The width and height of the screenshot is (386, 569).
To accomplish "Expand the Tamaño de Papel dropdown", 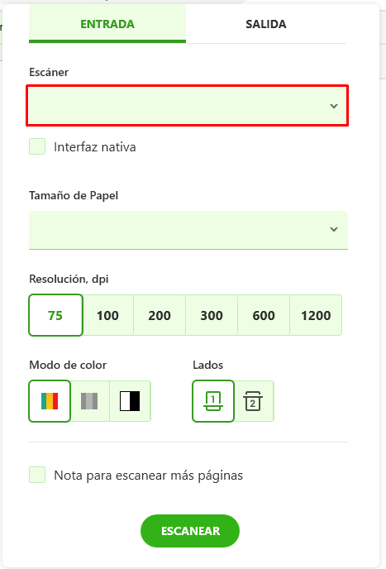I will click(x=188, y=230).
